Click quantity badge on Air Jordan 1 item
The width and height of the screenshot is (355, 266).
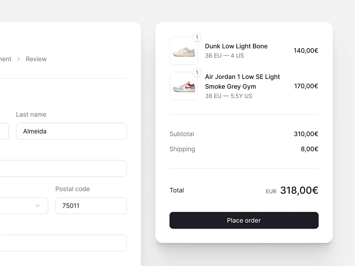coord(197,73)
